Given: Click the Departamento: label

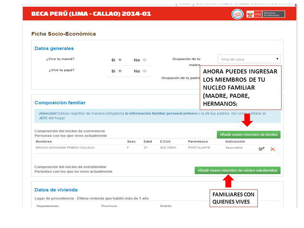Looking at the screenshot, I should (x=48, y=206).
